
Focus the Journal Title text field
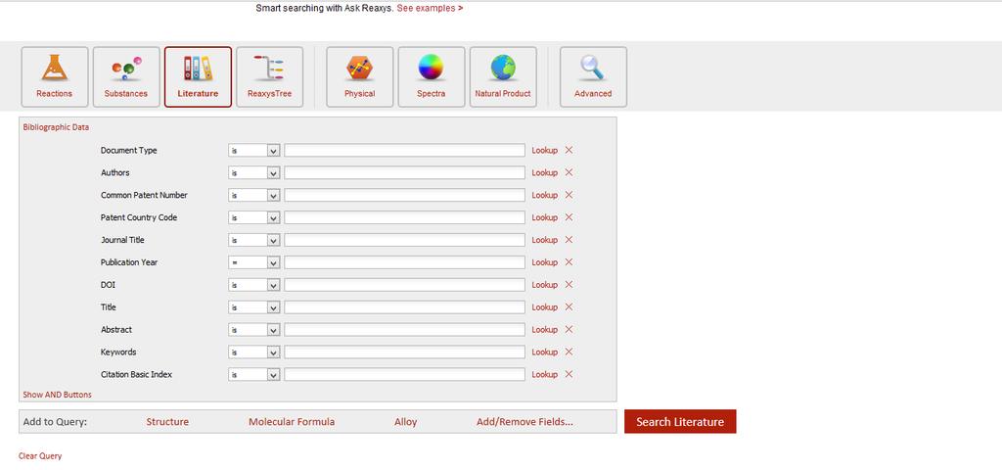tap(404, 240)
